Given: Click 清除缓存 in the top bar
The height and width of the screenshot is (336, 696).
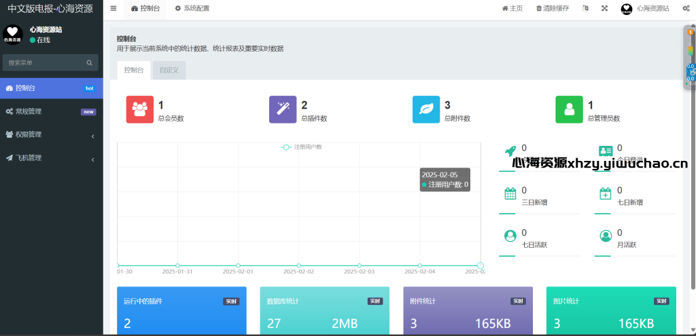Looking at the screenshot, I should point(553,8).
